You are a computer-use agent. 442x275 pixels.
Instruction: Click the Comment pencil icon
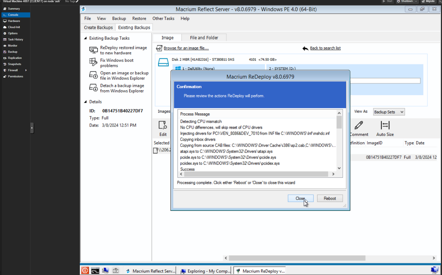pyautogui.click(x=359, y=125)
